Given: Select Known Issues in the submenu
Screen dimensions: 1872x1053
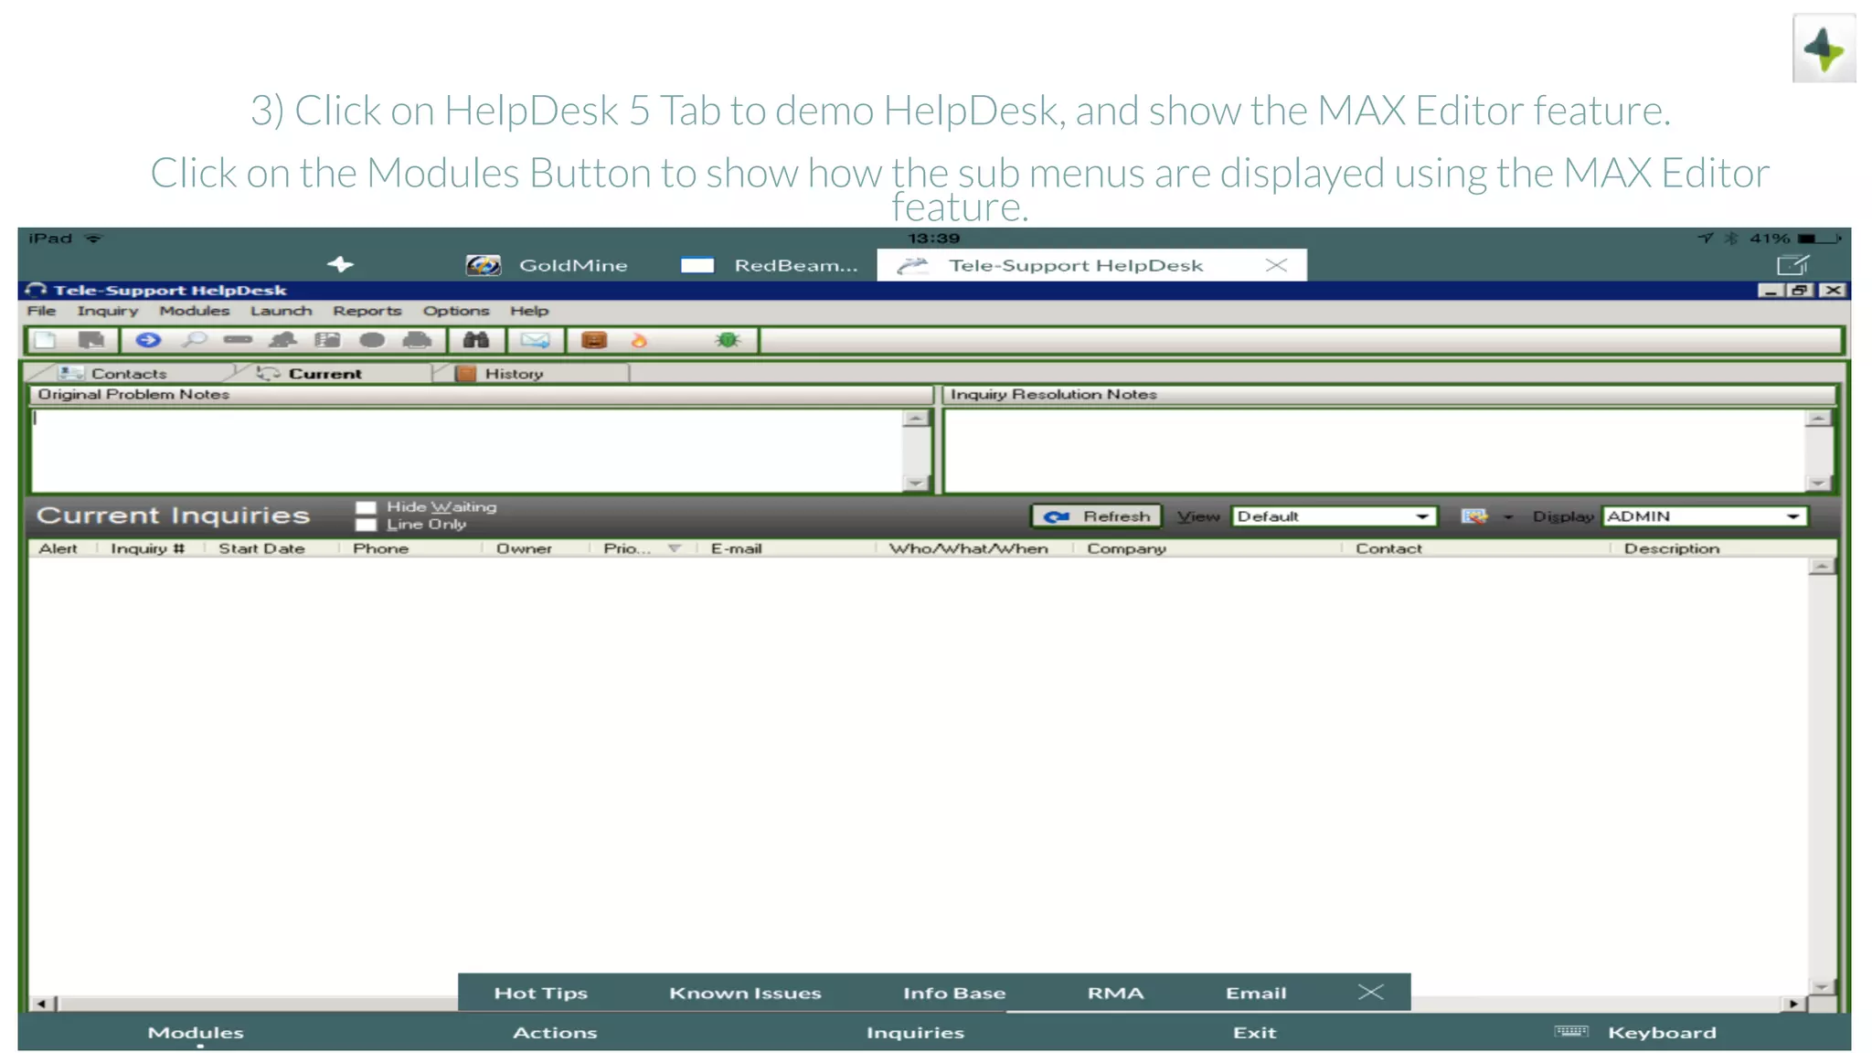Looking at the screenshot, I should point(745,993).
